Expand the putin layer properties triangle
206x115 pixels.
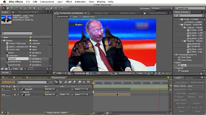(x=13, y=95)
